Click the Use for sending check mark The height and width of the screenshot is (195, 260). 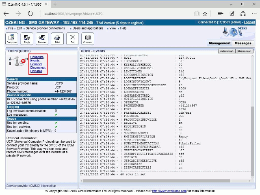tap(56, 123)
